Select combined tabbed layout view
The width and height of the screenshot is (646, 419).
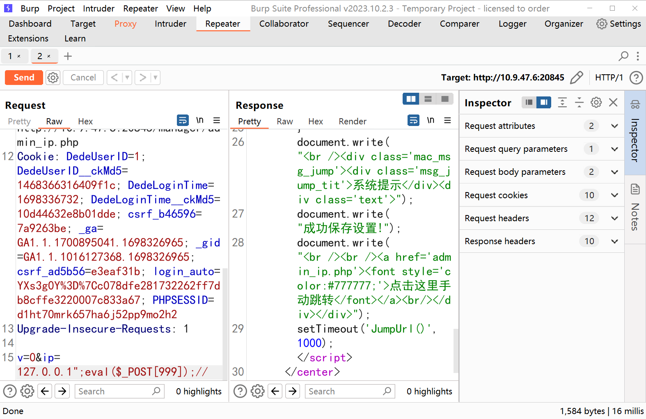tap(445, 99)
